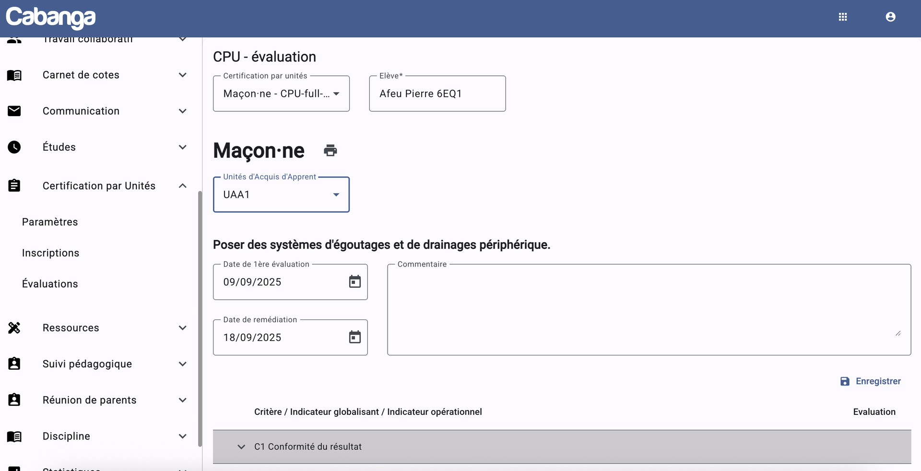This screenshot has height=471, width=921.
Task: Open calendar for Date de remédiation
Action: tap(354, 337)
